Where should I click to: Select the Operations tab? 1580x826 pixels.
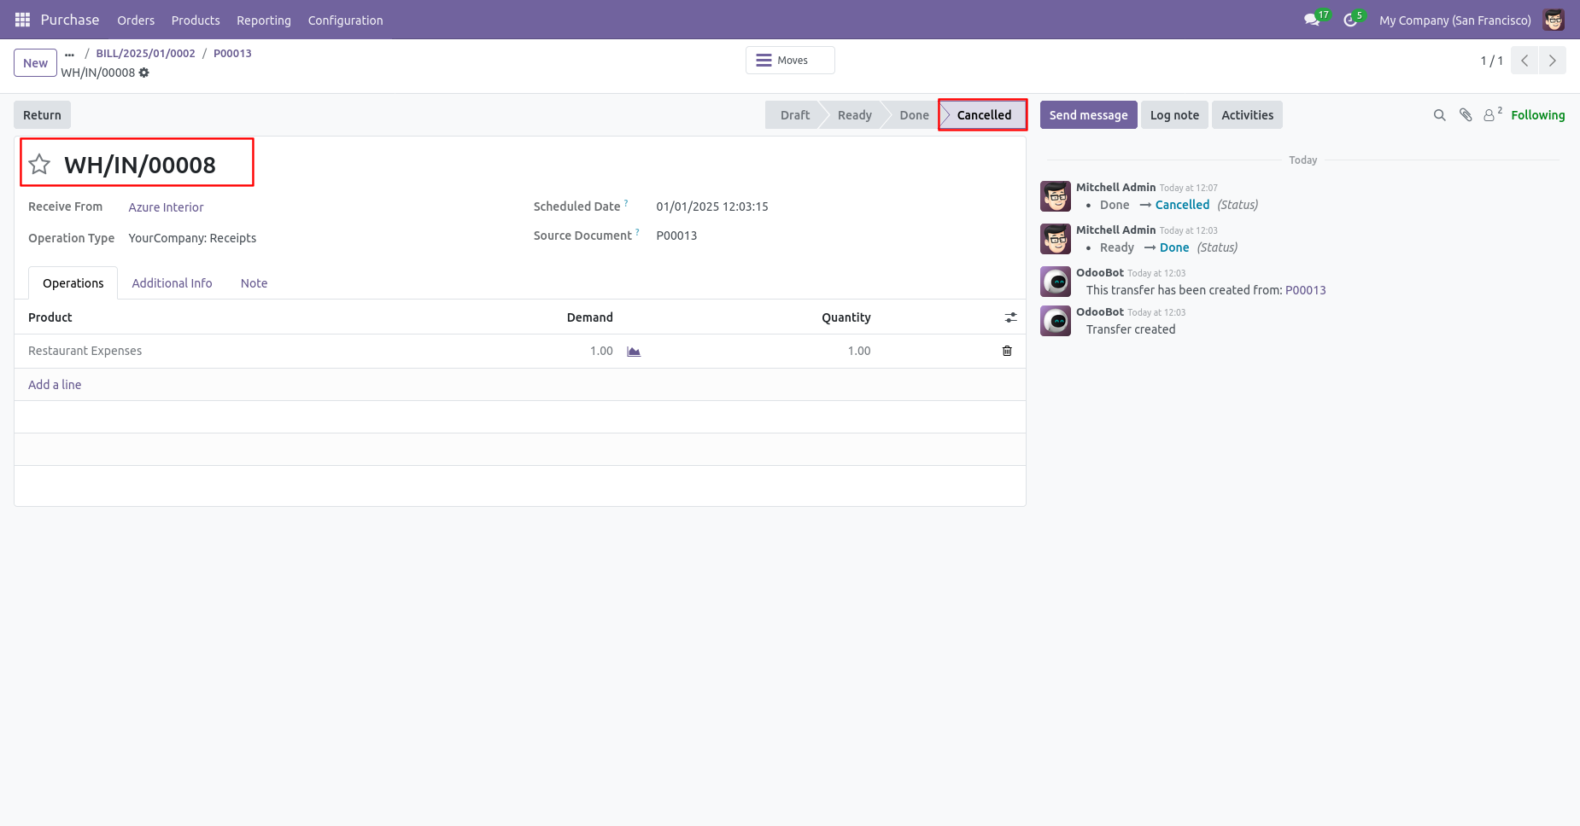(73, 283)
